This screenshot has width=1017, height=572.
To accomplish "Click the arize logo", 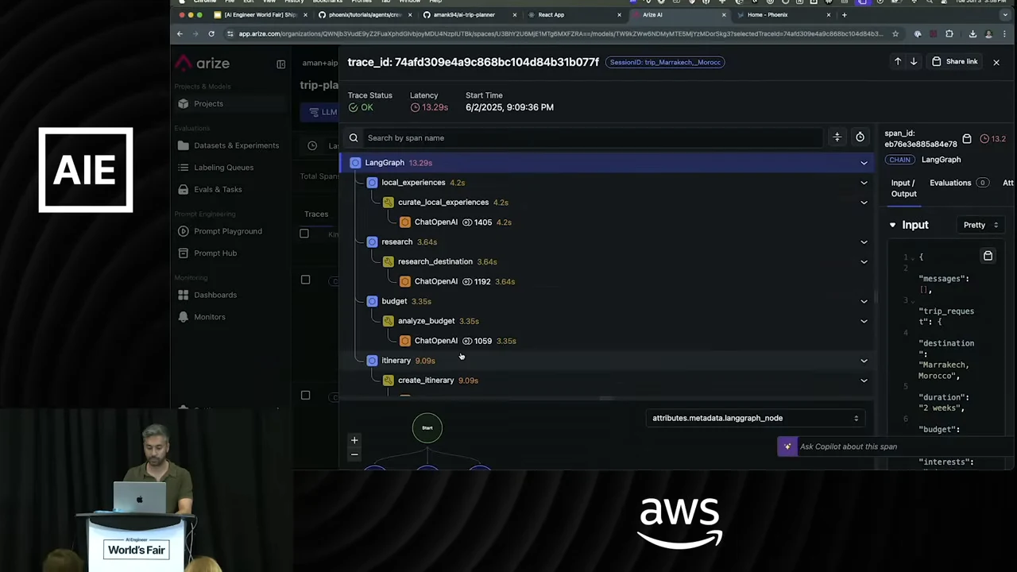I will (x=203, y=64).
